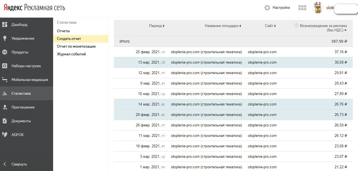Click the ADFOX fox icon
The image size is (358, 171).
pyautogui.click(x=5, y=135)
